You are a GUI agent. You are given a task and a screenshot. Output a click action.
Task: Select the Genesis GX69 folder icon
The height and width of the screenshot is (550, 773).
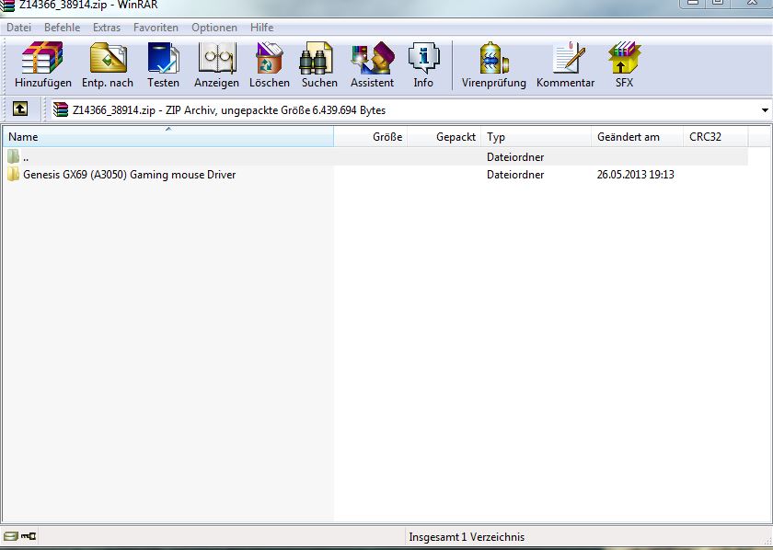[x=13, y=174]
